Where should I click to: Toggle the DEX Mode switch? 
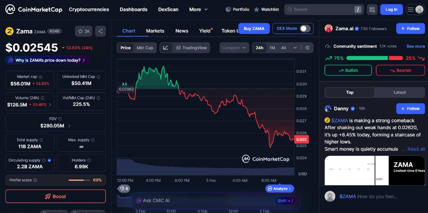click(x=305, y=29)
